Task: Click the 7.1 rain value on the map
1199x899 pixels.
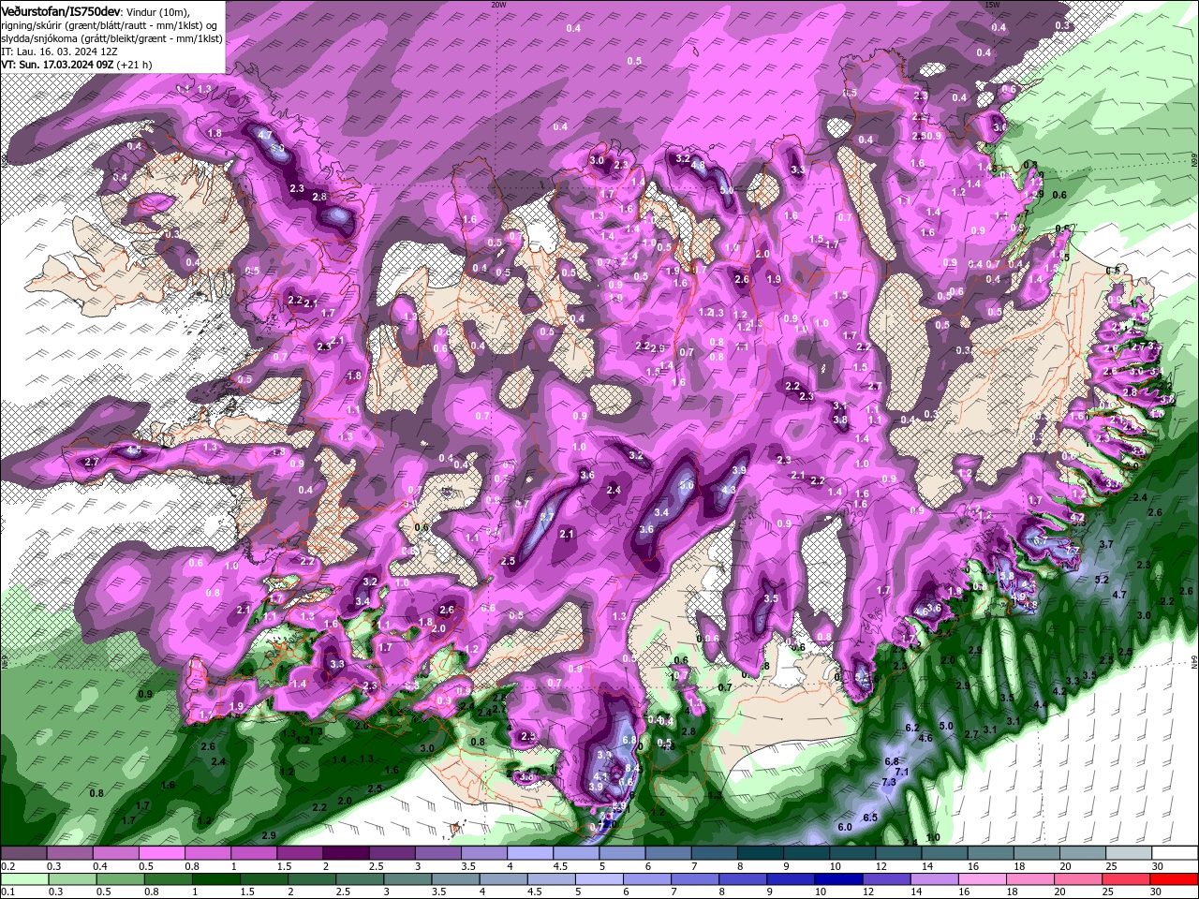Action: (x=901, y=772)
